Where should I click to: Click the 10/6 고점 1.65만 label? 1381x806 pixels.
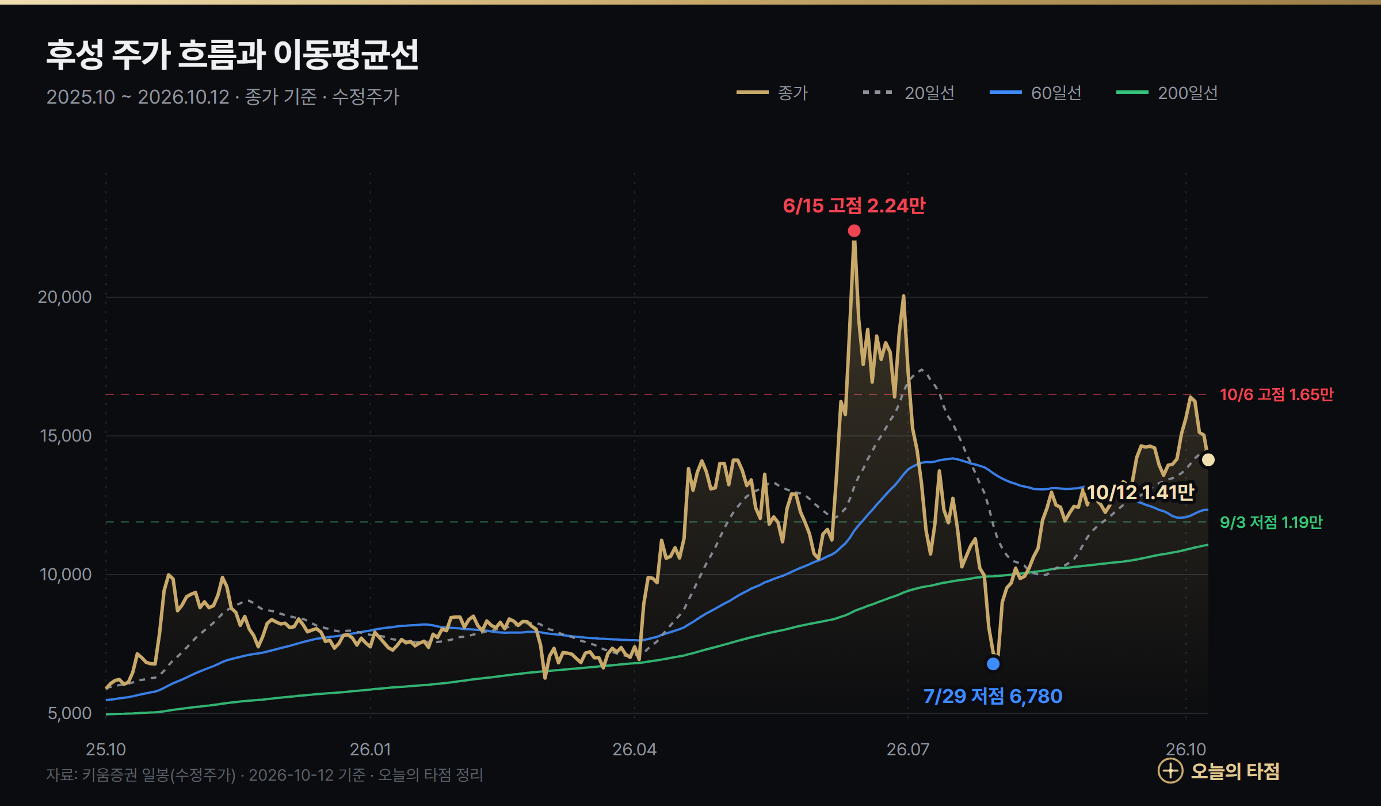click(1276, 394)
